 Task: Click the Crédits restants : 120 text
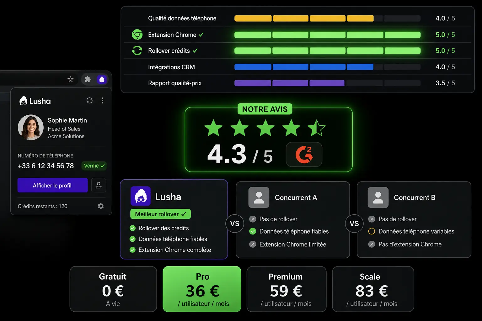click(43, 206)
